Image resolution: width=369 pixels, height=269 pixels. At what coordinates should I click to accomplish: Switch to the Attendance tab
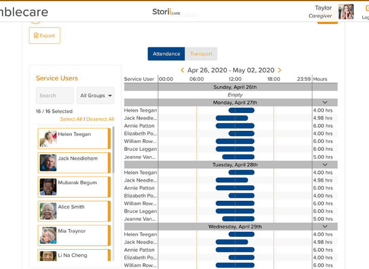tap(166, 53)
